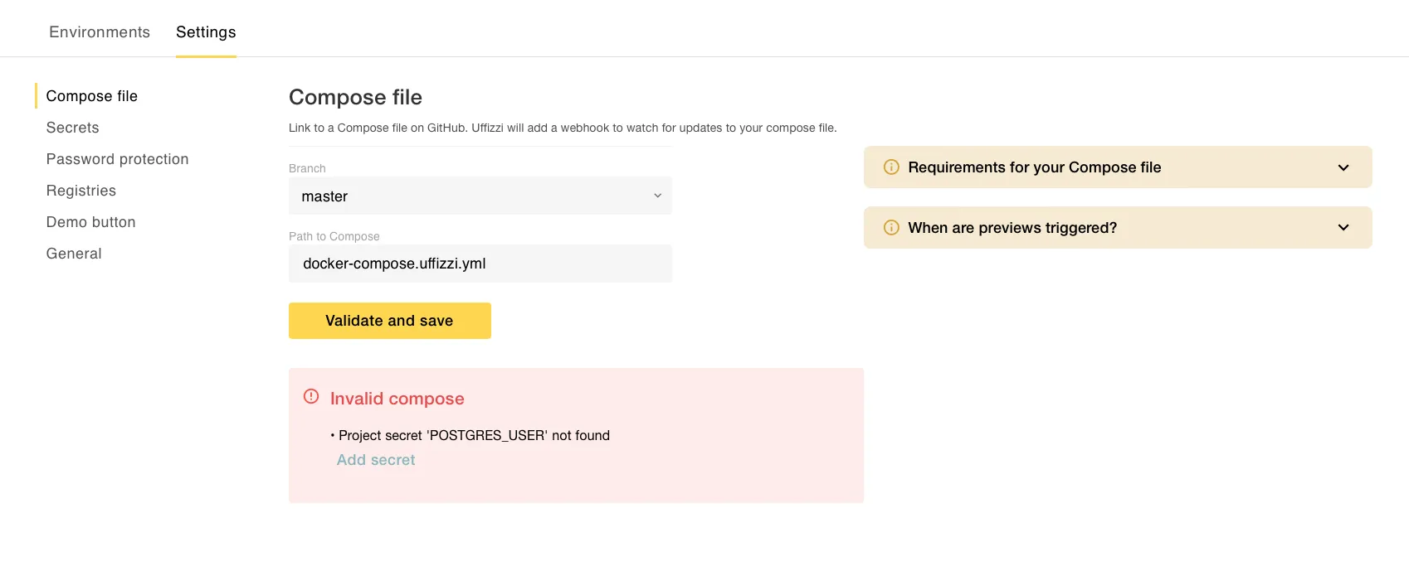Click the small arrow in Branch selector
The image size is (1409, 576).
(x=657, y=196)
